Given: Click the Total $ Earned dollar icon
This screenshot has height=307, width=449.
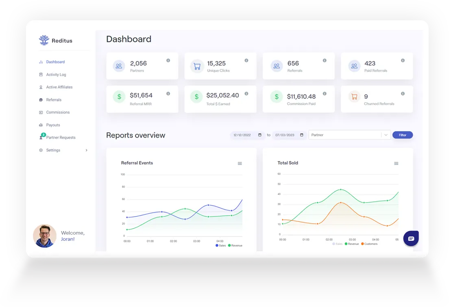Looking at the screenshot, I should [x=196, y=97].
